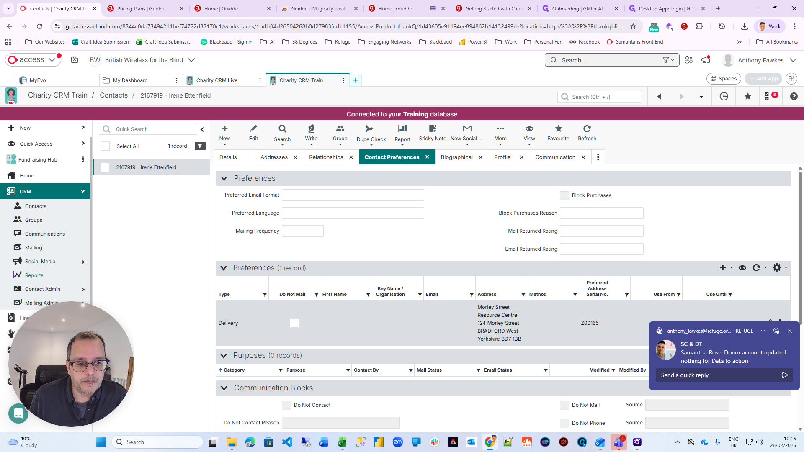The width and height of the screenshot is (804, 452).
Task: Toggle visibility eye icon in Preferences grid
Action: tap(742, 268)
